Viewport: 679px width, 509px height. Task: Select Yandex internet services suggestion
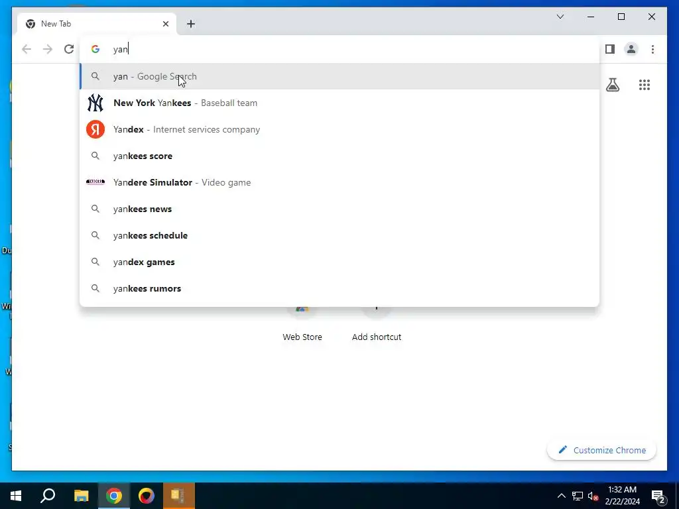coord(340,129)
